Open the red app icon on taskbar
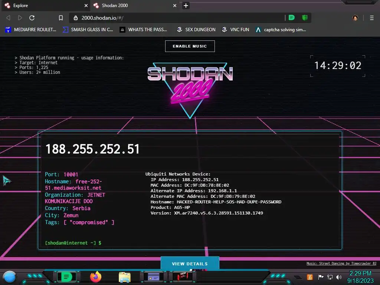380x285 pixels. 183,276
